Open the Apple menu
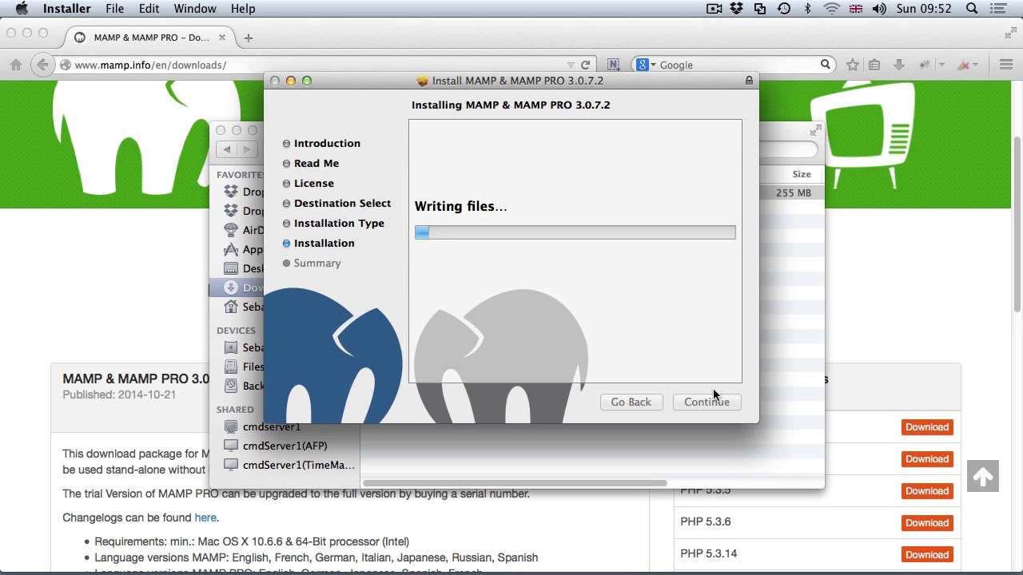 (22, 9)
